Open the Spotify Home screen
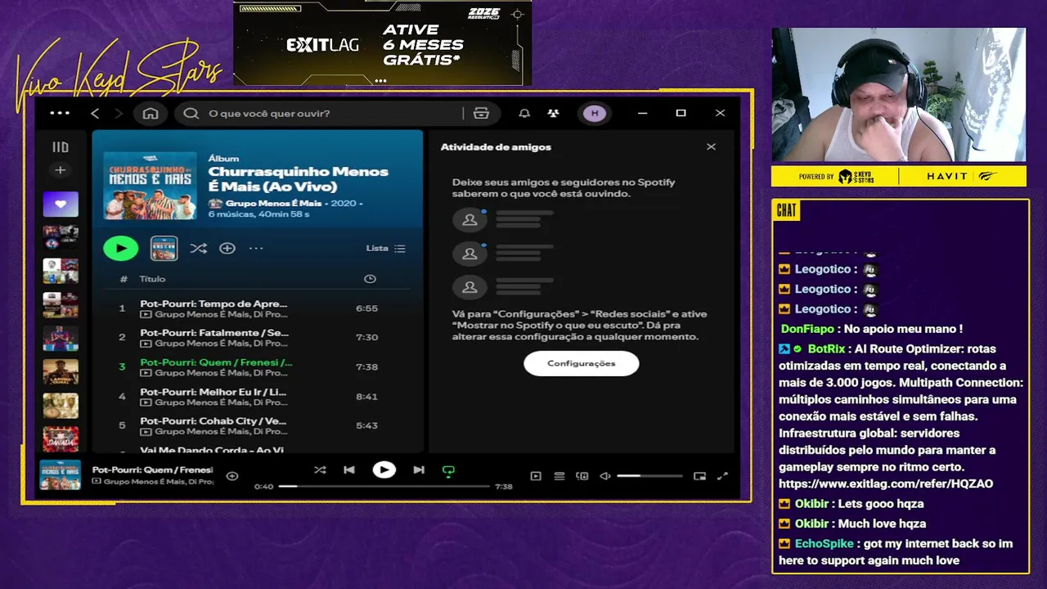 point(151,114)
